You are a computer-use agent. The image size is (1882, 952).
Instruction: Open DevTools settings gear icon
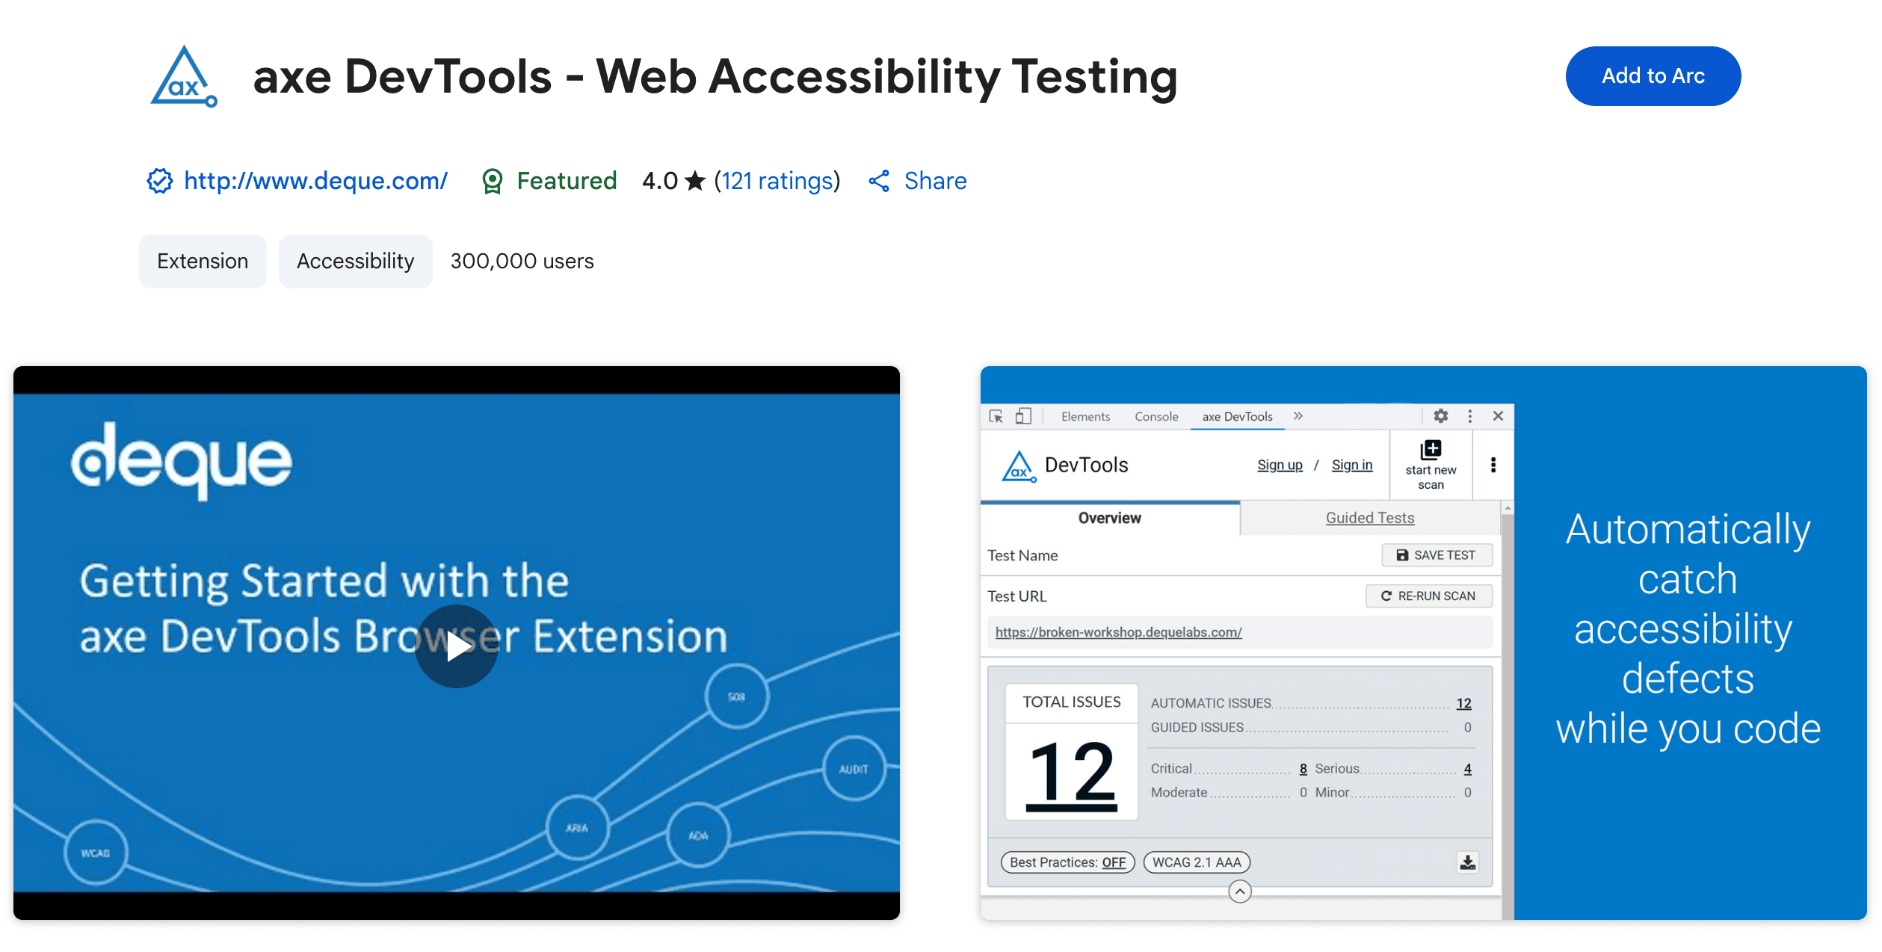(1441, 416)
